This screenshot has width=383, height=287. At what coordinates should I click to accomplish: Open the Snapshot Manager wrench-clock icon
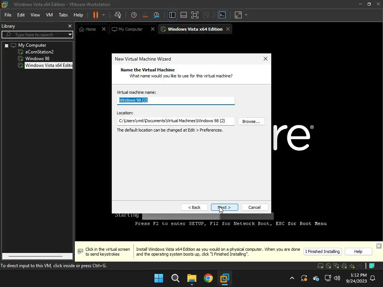(156, 15)
